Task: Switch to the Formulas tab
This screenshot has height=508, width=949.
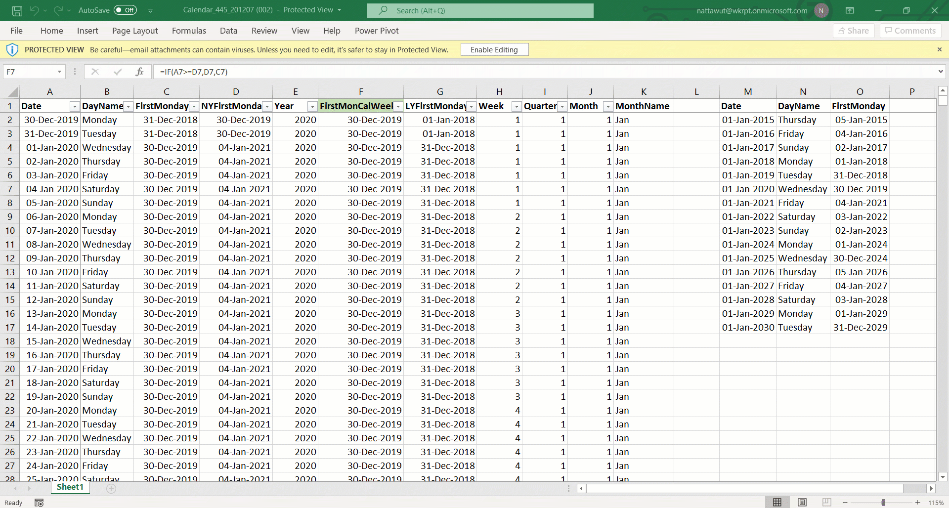Action: 189,31
